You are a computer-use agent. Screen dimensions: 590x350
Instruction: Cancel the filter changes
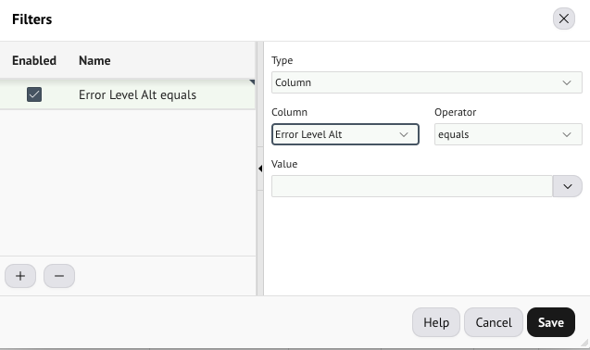pos(494,322)
